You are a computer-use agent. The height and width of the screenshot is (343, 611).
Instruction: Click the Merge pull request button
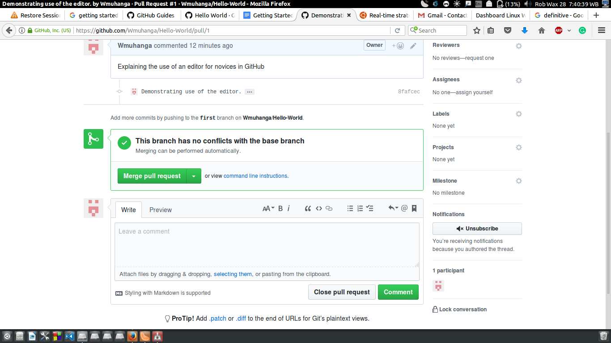tap(152, 176)
